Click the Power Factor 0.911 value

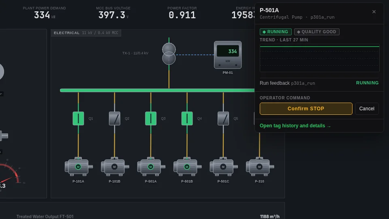coord(182,15)
